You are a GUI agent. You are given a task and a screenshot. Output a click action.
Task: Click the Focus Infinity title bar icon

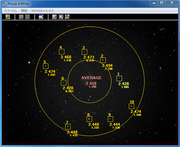coord(4,4)
